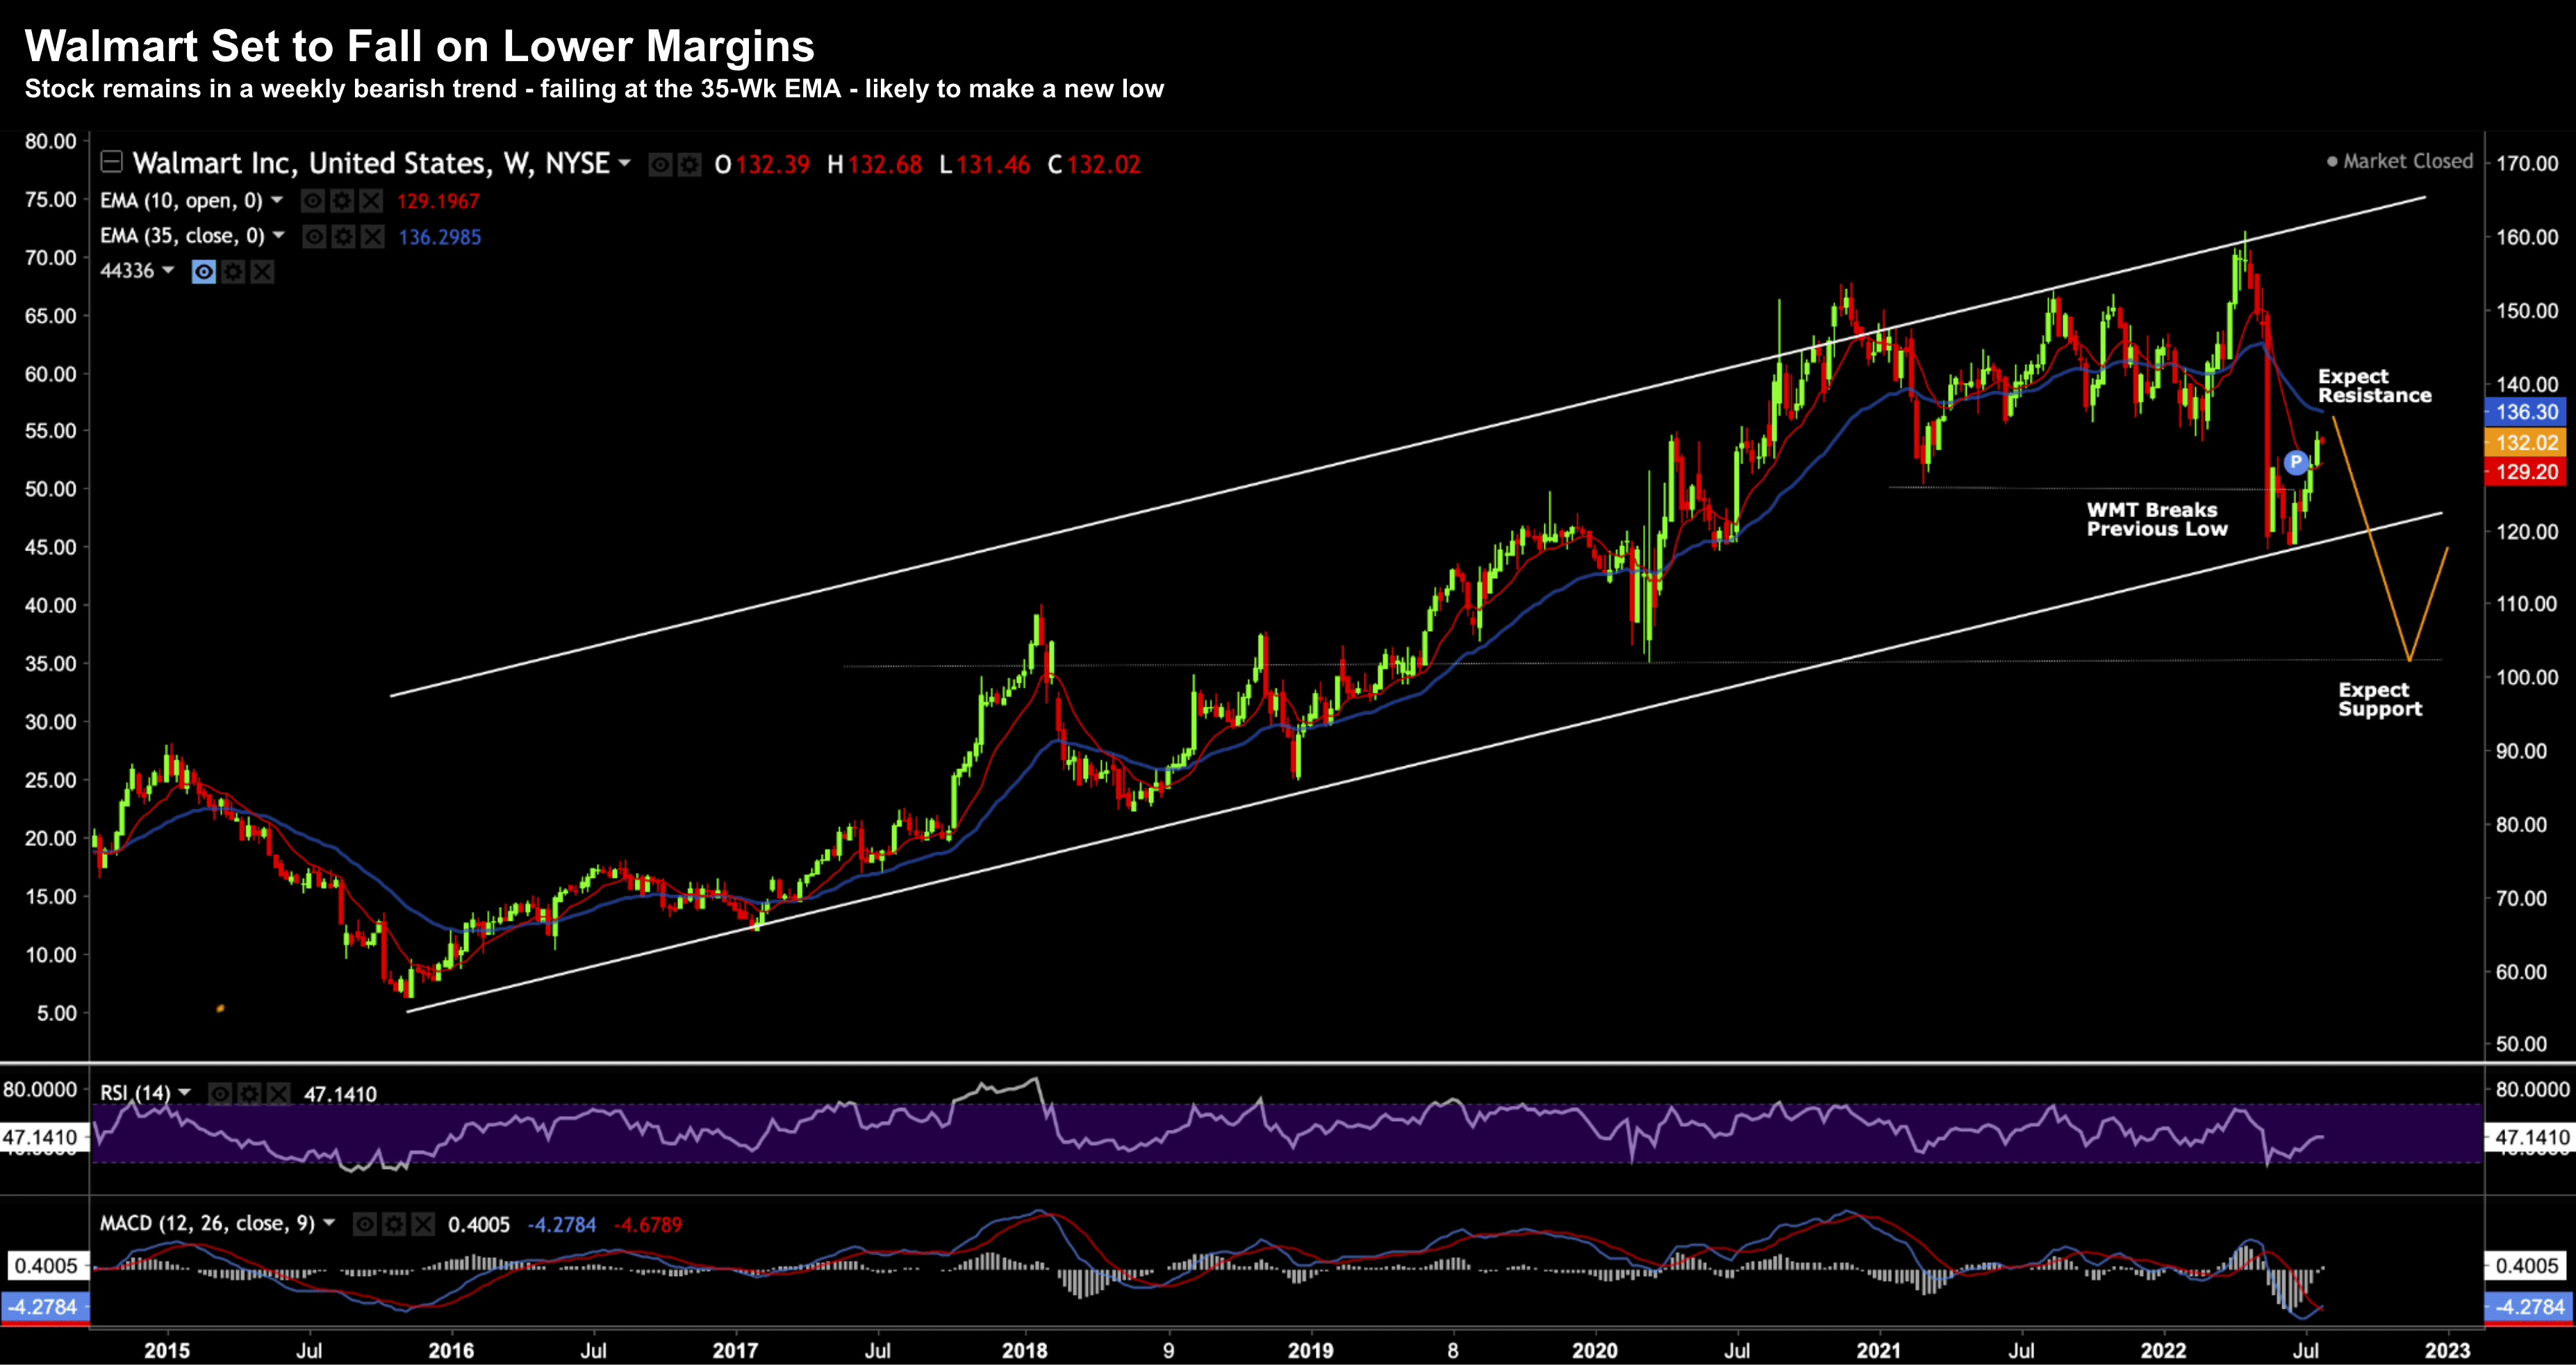Screen dimensions: 2576x1365
Task: Click the orange 132.02 price label
Action: [2525, 442]
